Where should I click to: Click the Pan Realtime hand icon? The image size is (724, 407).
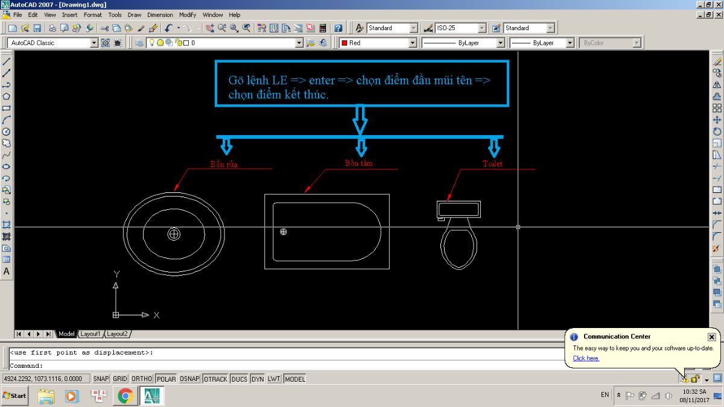210,28
